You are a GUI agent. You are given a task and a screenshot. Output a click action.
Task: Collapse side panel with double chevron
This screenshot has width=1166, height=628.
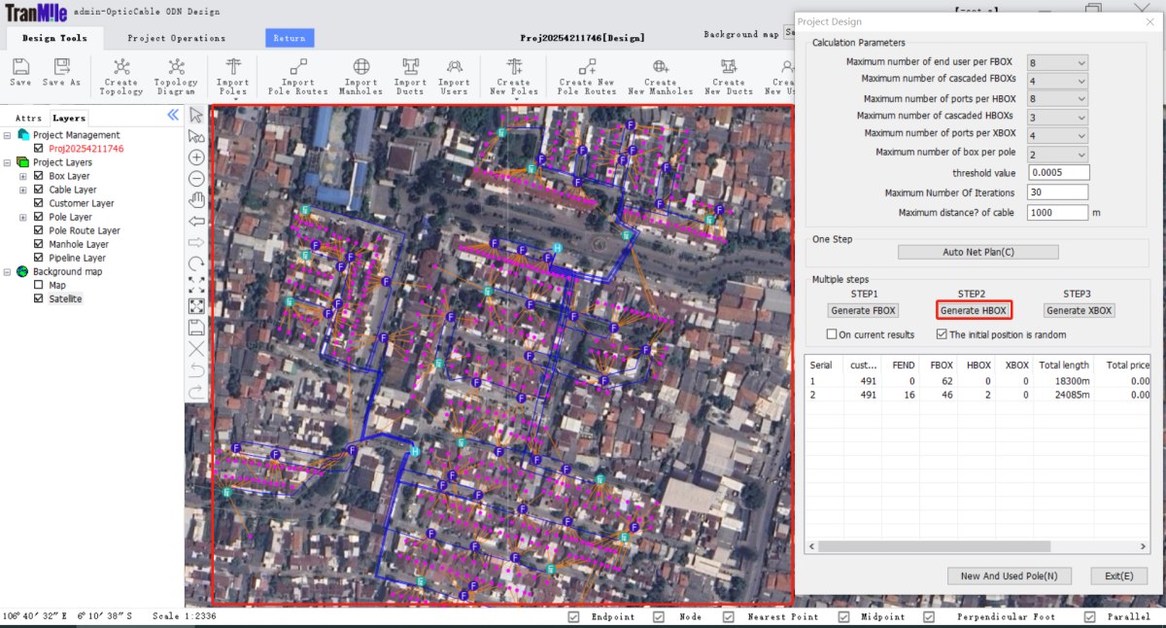click(x=173, y=115)
